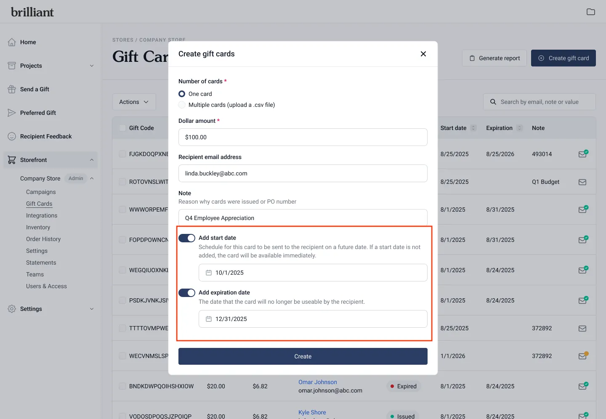Toggle the Add start date switch
This screenshot has height=419, width=606.
tap(187, 238)
